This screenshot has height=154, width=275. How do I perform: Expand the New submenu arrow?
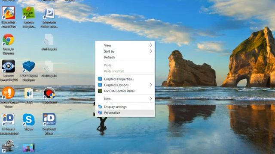(x=151, y=99)
